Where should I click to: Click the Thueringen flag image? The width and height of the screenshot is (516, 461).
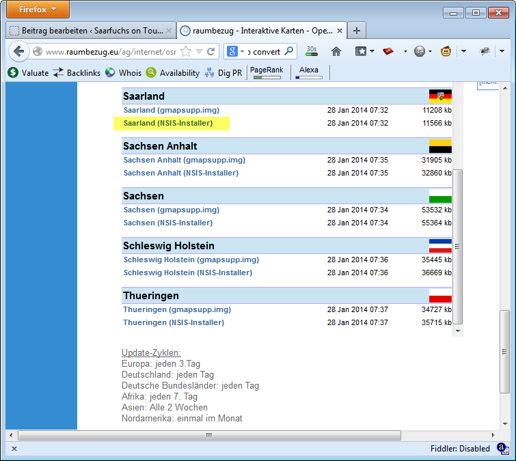pyautogui.click(x=440, y=296)
